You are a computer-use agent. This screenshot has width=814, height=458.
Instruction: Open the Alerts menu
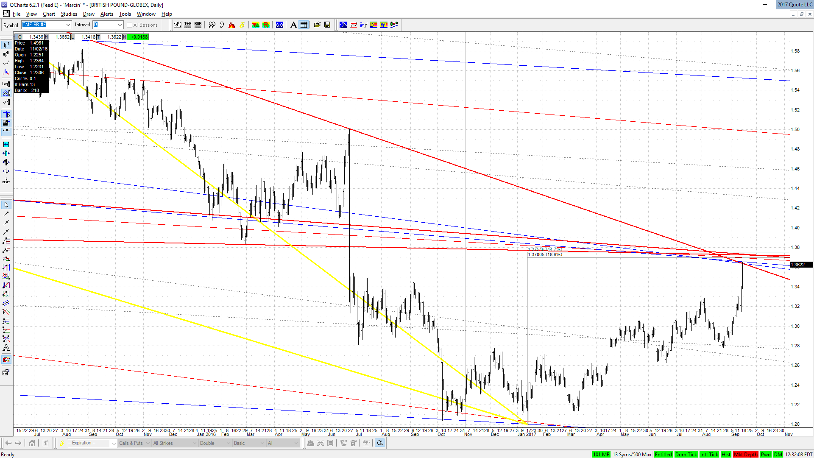pyautogui.click(x=107, y=14)
